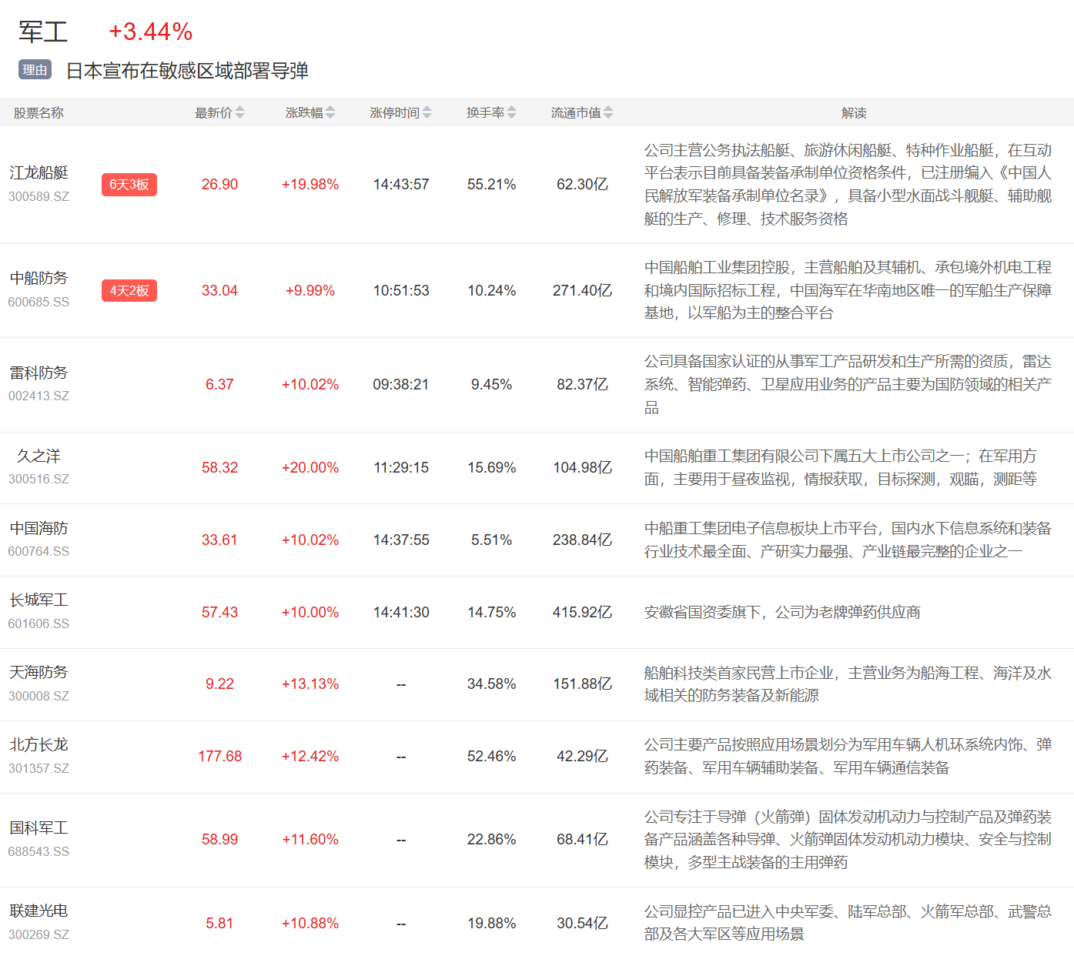Screen dimensions: 1074x956
Task: Click the 理由 tag badge
Action: (35, 70)
